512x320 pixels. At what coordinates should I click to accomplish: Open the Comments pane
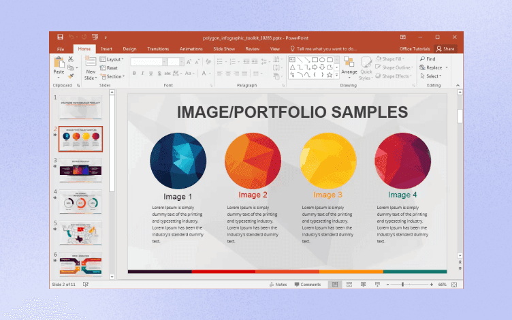[308, 285]
